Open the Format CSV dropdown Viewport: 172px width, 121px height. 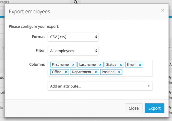pyautogui.click(x=73, y=37)
